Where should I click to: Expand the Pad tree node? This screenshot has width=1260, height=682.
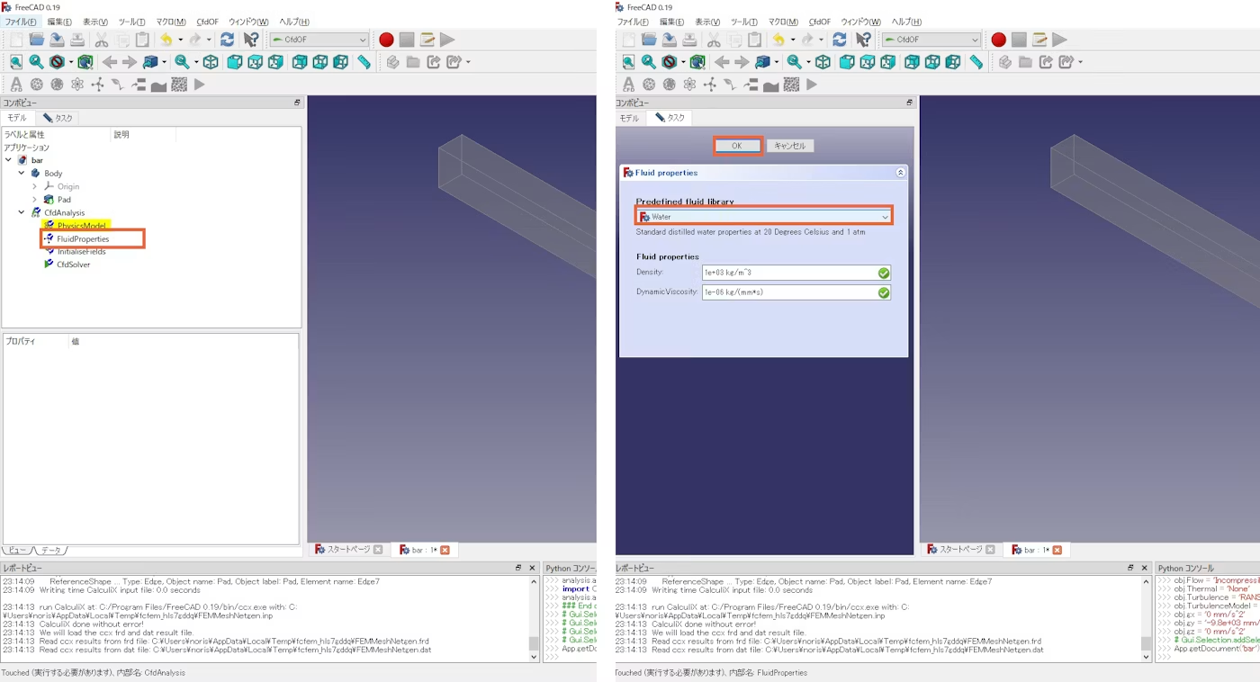[x=35, y=200]
